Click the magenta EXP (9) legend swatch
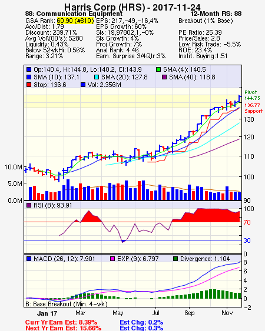 tap(112, 259)
